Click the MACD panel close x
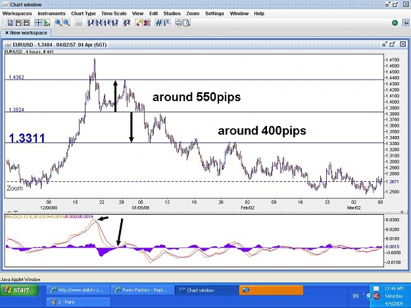The height and width of the screenshot is (308, 411). pyautogui.click(x=402, y=211)
